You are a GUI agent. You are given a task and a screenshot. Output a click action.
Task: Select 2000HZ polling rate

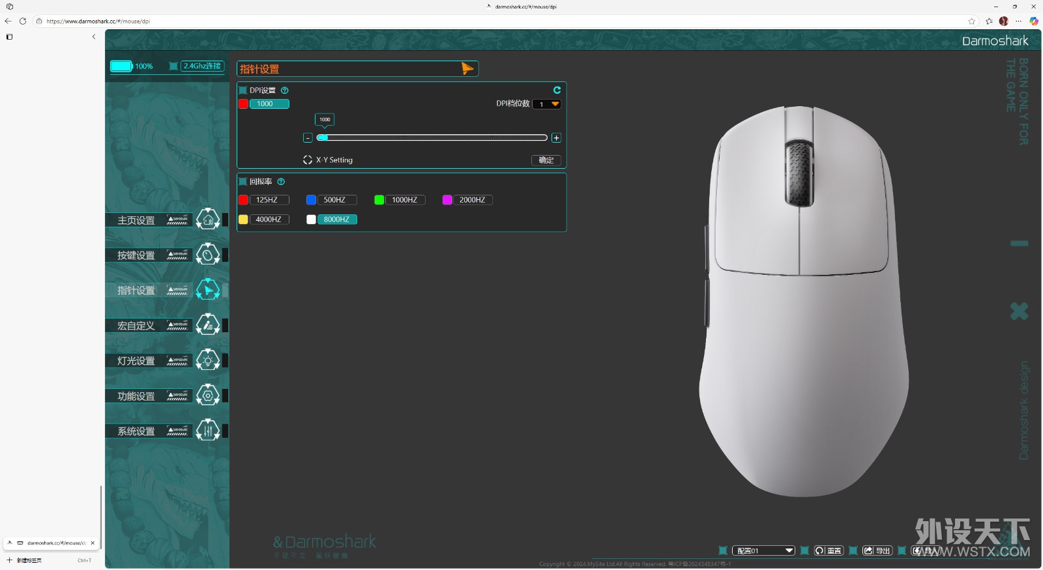(473, 200)
